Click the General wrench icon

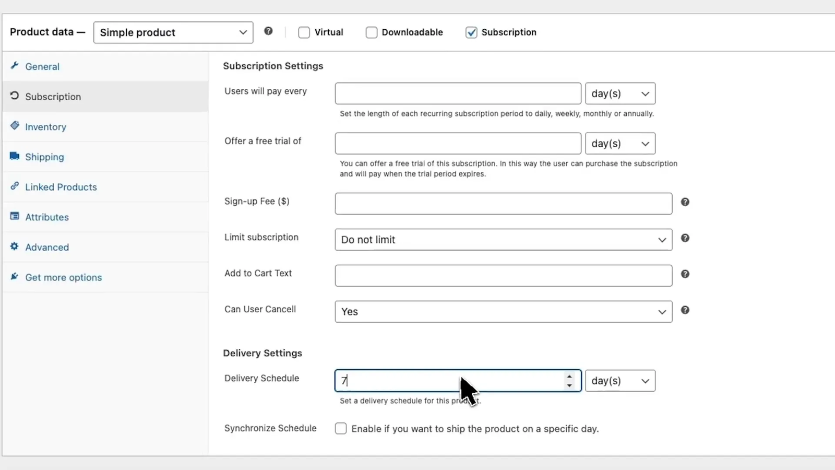pos(15,66)
